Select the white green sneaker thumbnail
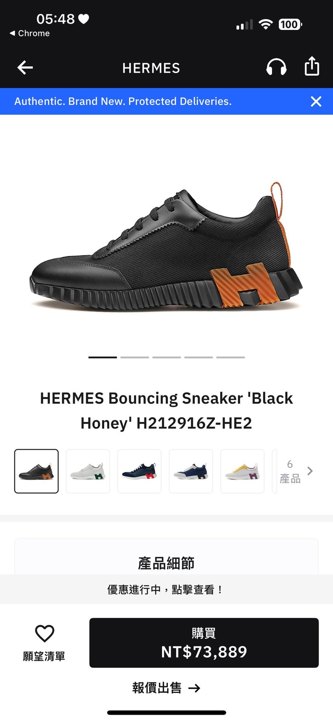 click(x=88, y=471)
